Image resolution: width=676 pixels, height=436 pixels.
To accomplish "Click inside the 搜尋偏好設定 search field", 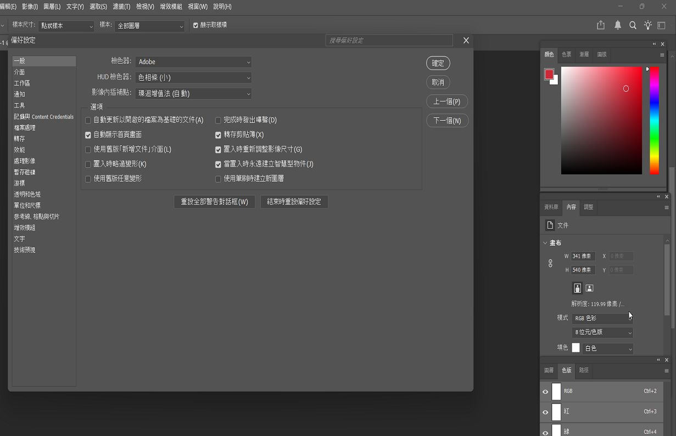I will [389, 40].
